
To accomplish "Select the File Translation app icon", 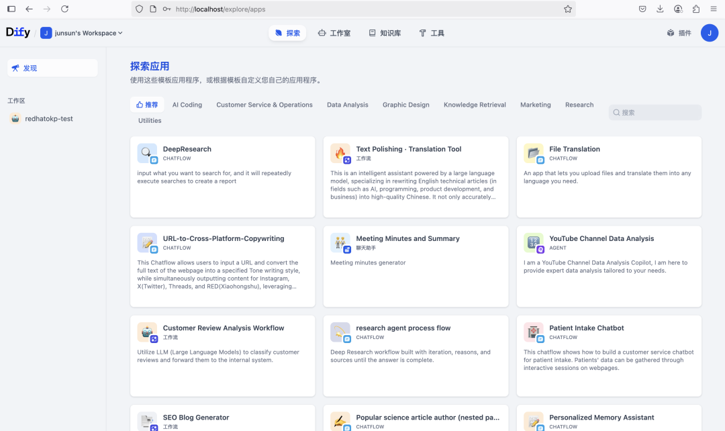I will tap(534, 153).
